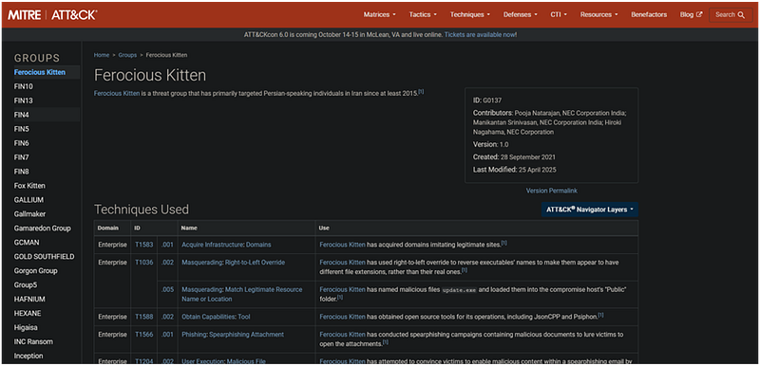Screen dimensions: 760x366
Task: Select Ferocious Kitten in the groups sidebar
Action: click(40, 72)
